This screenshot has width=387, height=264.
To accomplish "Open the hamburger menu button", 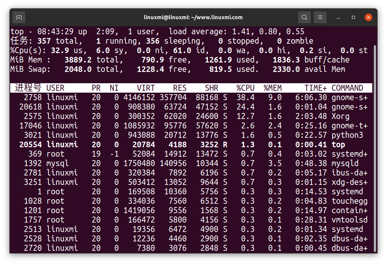I will point(320,17).
